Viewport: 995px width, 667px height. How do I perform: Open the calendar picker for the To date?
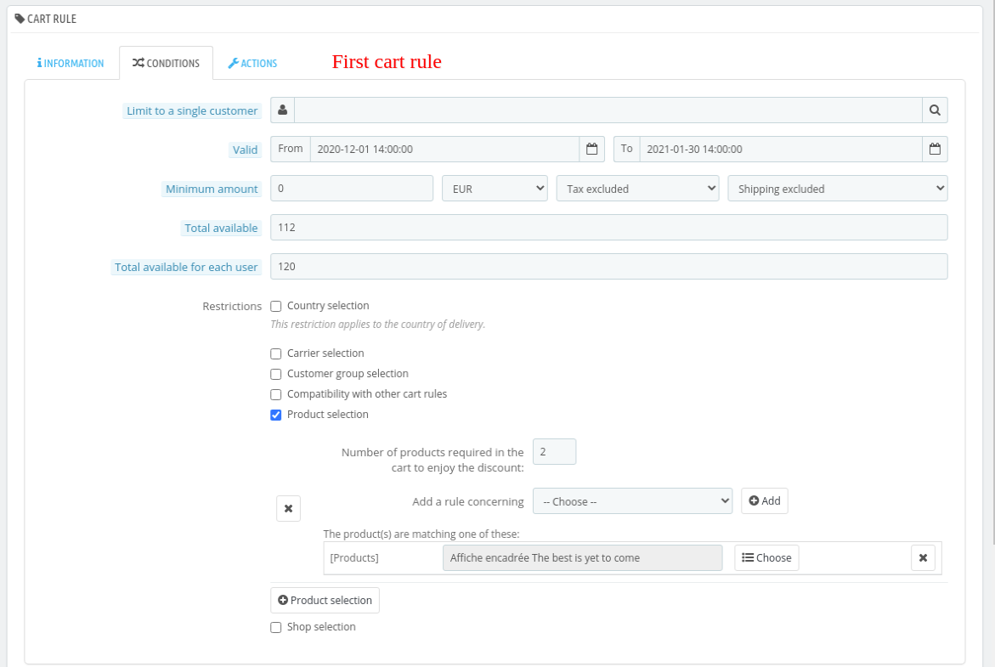[935, 148]
